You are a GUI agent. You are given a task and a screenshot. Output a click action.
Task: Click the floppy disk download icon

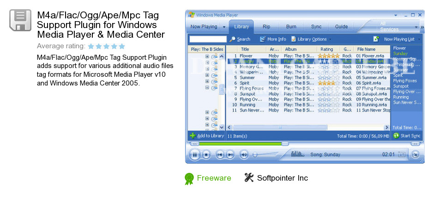tap(20, 20)
